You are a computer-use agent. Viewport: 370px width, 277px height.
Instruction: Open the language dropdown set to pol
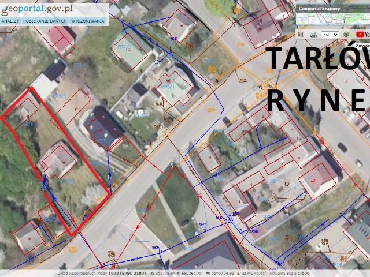tap(330, 35)
